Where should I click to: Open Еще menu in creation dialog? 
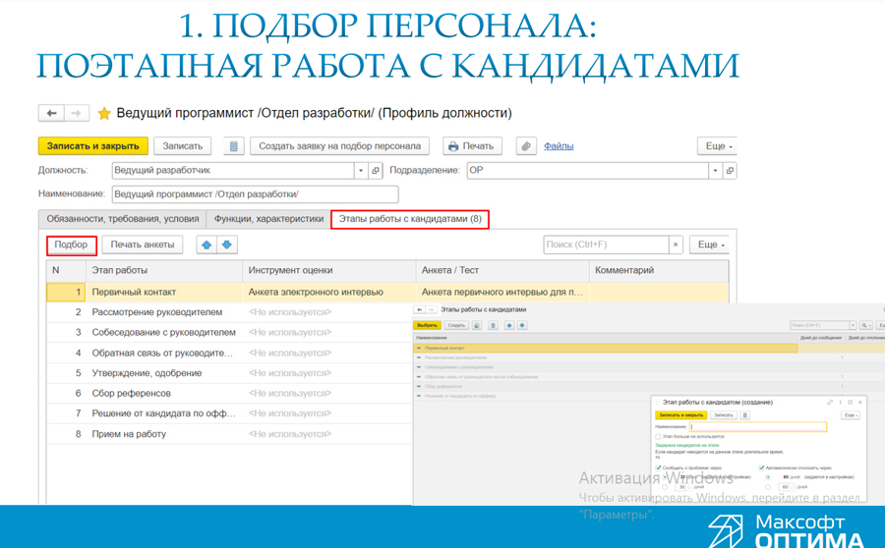pyautogui.click(x=851, y=415)
